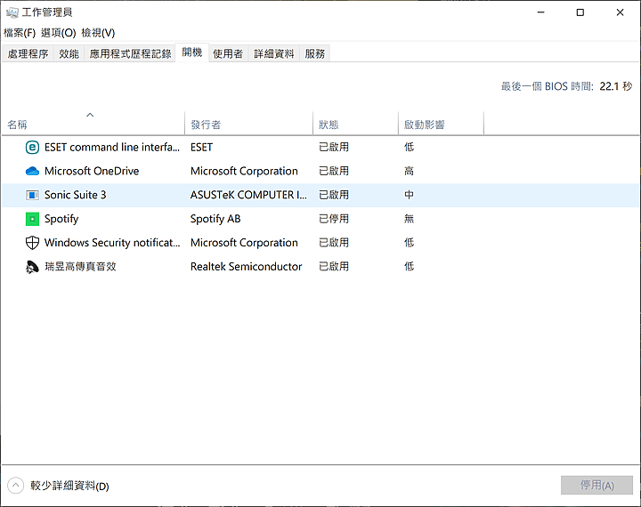Screen dimensions: 641x507
Task: Click the 停用(A) button
Action: click(x=596, y=486)
